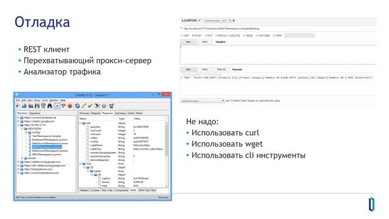Collapse the Info object node in Response
This screenshot has width=389, height=219.
(x=80, y=123)
